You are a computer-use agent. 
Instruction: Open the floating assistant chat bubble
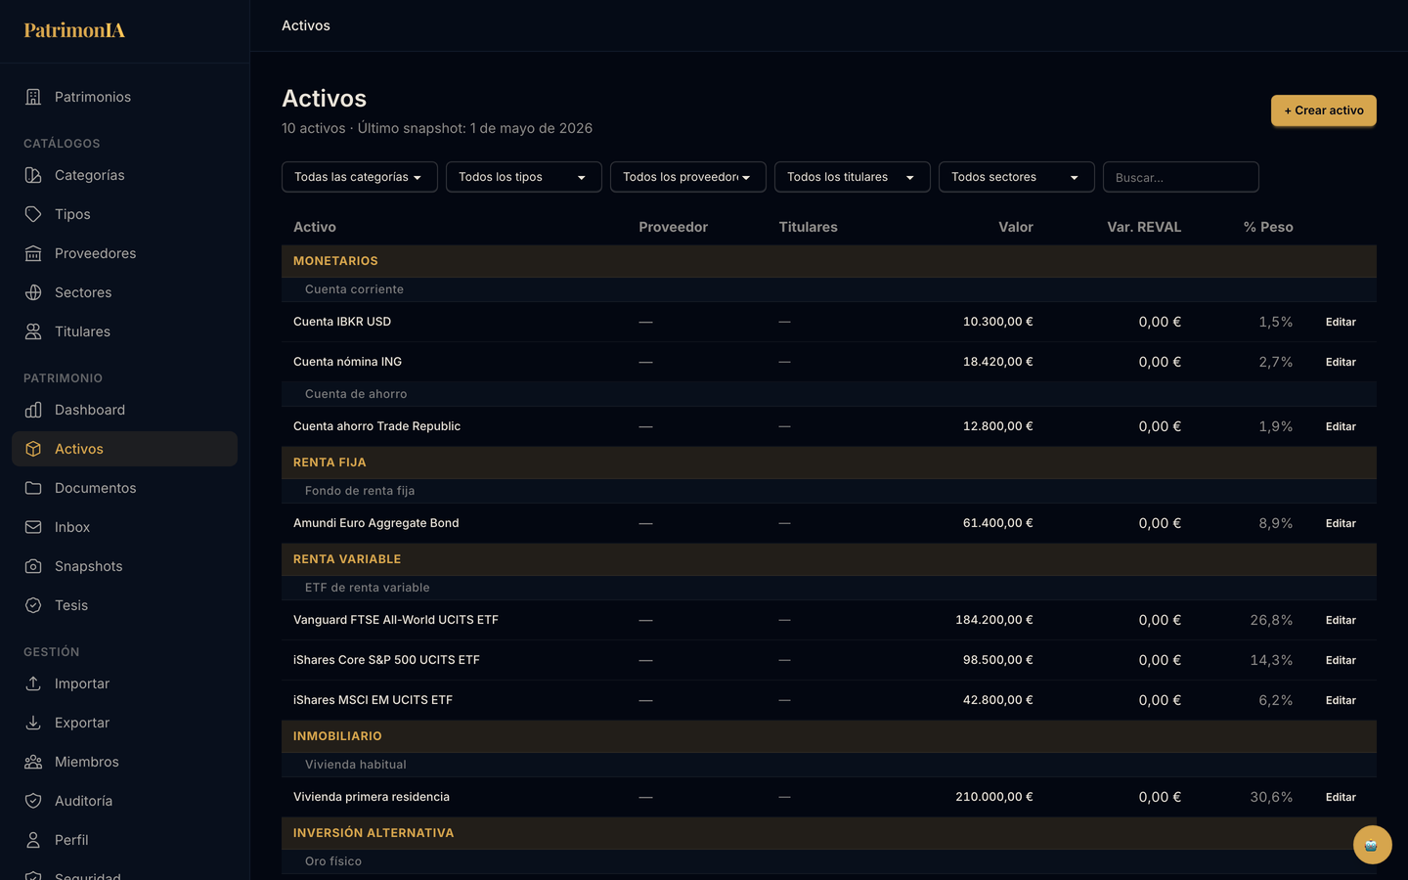pos(1372,845)
